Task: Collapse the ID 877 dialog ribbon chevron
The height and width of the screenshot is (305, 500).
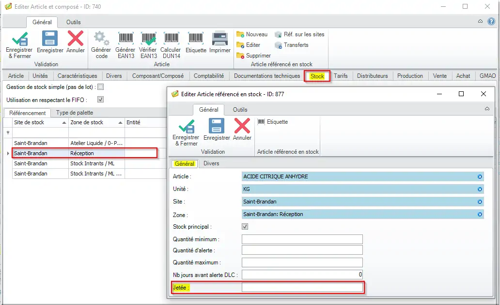Action: click(x=487, y=109)
